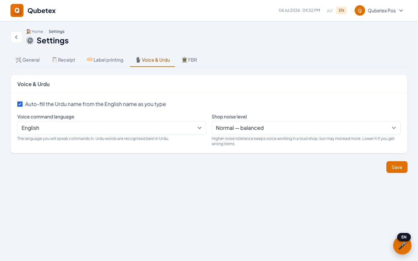Click the Qubetex brand name text
The height and width of the screenshot is (261, 418).
pyautogui.click(x=41, y=10)
